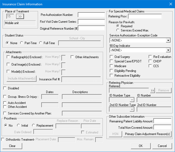Open Primary Claim Adjustment Reason(s)
The height and width of the screenshot is (152, 175).
point(147,134)
